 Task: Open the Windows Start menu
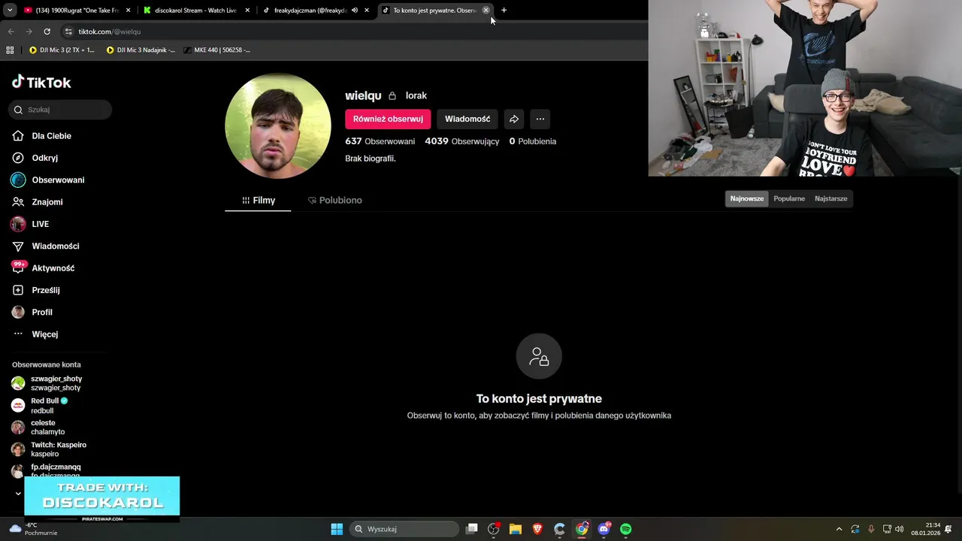337,529
